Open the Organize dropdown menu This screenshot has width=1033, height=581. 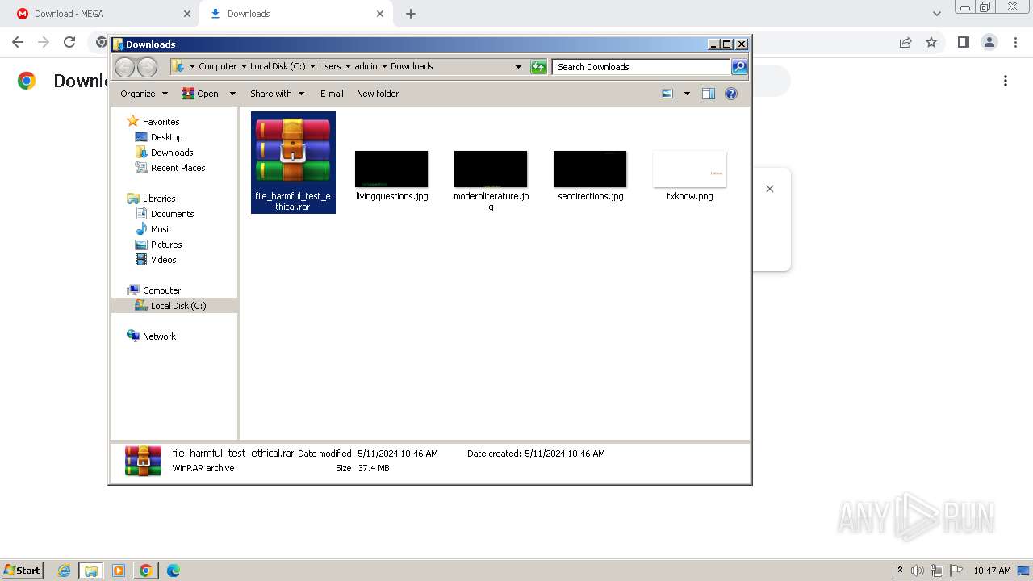[144, 94]
